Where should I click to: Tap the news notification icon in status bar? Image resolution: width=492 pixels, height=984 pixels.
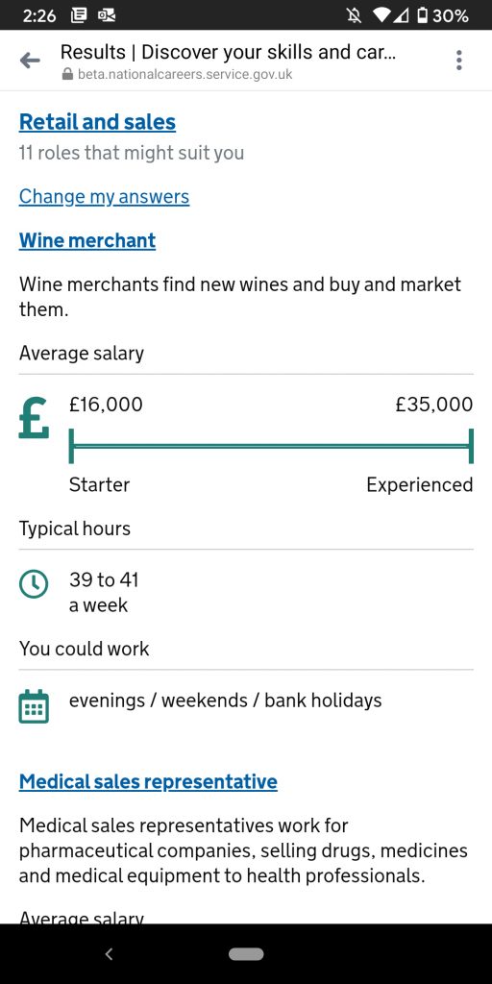79,15
